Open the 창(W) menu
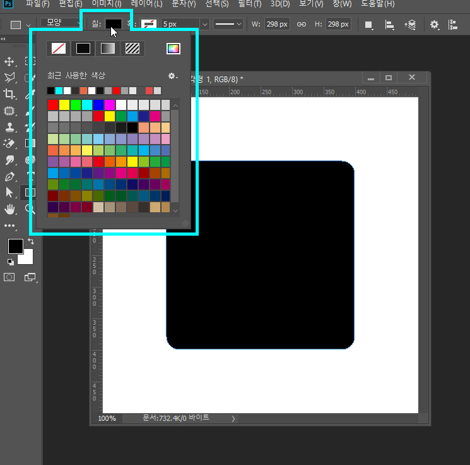Image resolution: width=470 pixels, height=465 pixels. 342,4
